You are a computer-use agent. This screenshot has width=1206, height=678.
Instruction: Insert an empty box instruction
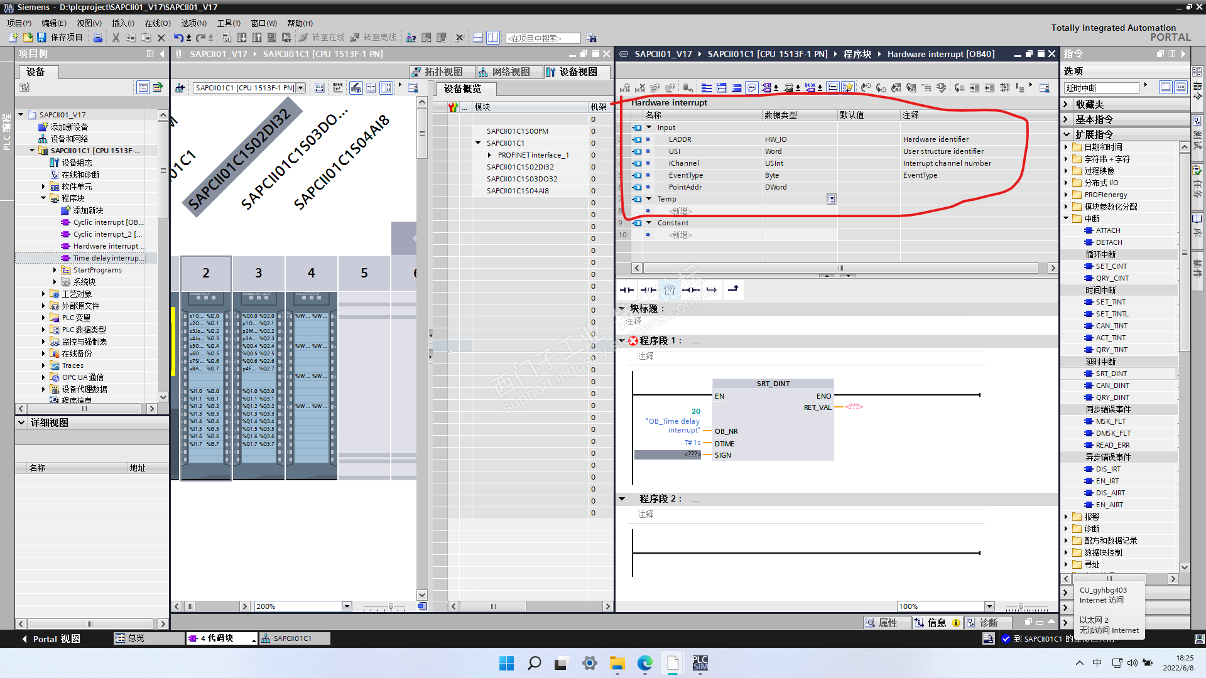[x=670, y=290]
